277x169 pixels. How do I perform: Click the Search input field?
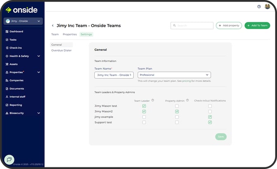192,26
